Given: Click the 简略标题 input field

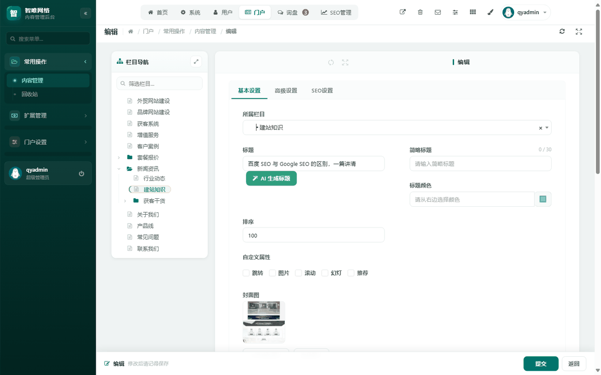Looking at the screenshot, I should (x=480, y=164).
